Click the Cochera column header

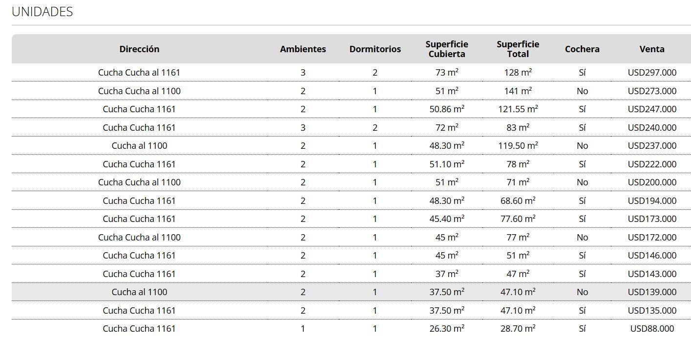pos(582,49)
